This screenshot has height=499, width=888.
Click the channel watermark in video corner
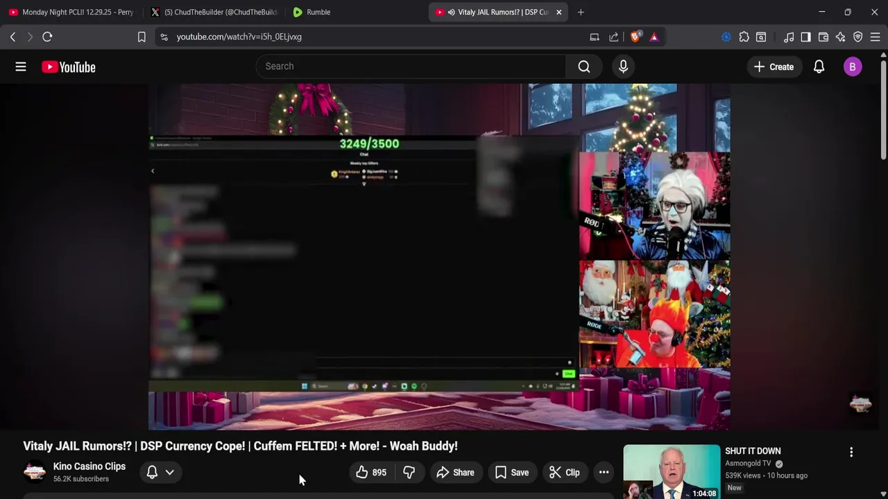coord(860,403)
